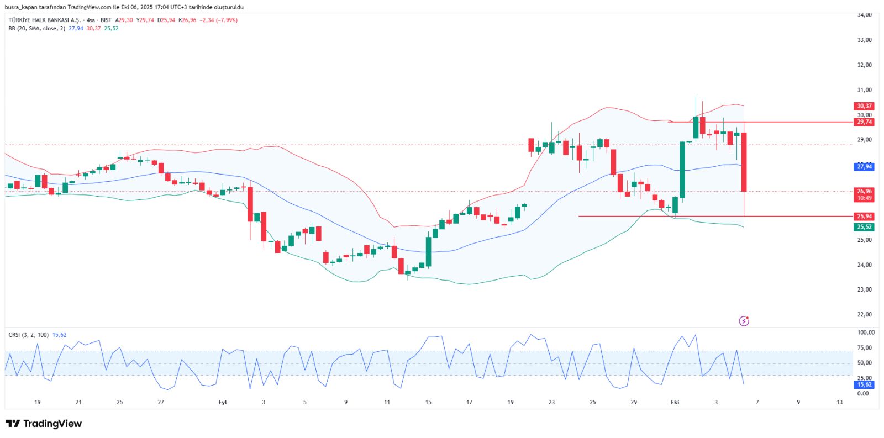Image resolution: width=884 pixels, height=438 pixels.
Task: Click the Eyl month label on time axis
Action: click(223, 402)
